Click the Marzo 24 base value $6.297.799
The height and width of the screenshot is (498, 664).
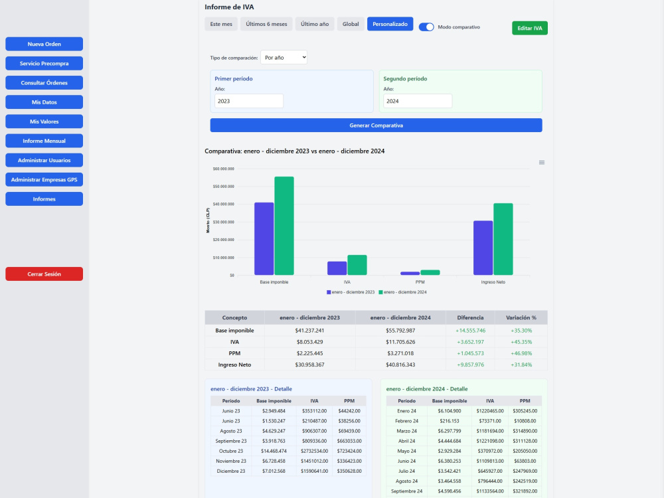[x=450, y=431]
